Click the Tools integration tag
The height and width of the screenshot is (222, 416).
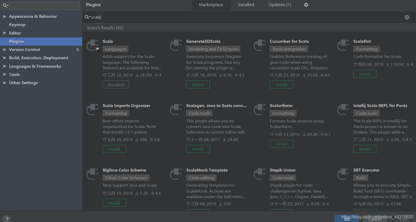tap(289, 49)
